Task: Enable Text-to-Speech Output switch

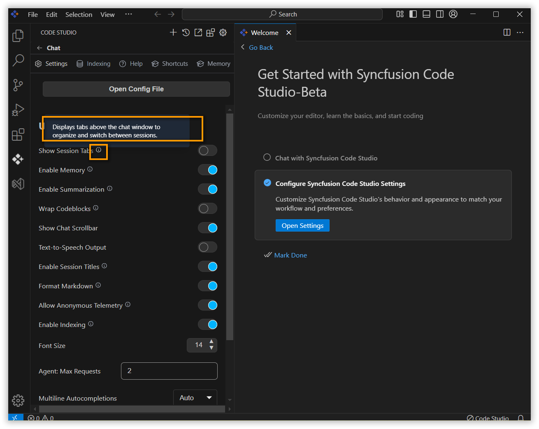Action: (207, 247)
